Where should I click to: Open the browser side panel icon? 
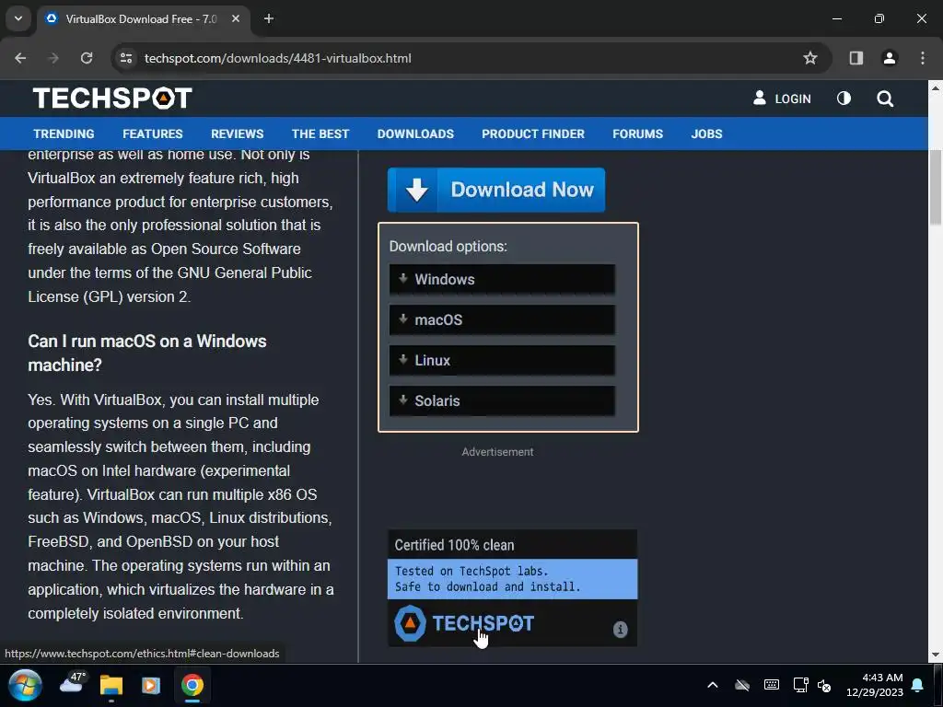856,58
